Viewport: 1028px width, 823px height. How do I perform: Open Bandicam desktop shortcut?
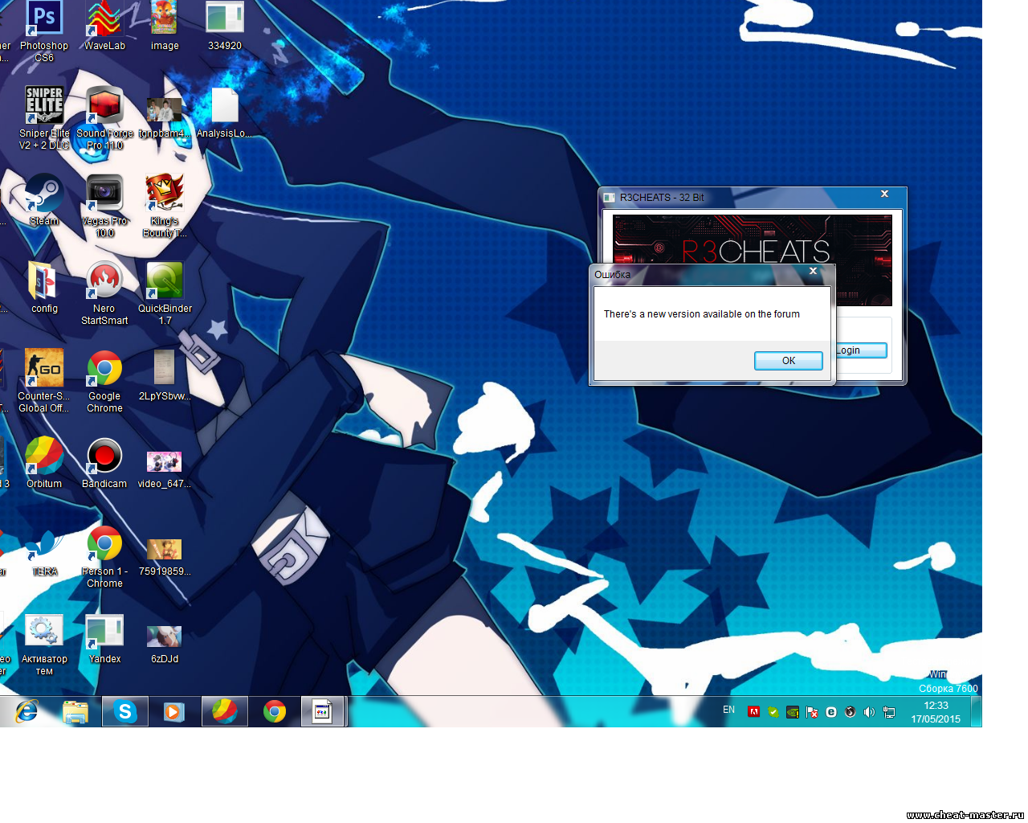pos(104,463)
